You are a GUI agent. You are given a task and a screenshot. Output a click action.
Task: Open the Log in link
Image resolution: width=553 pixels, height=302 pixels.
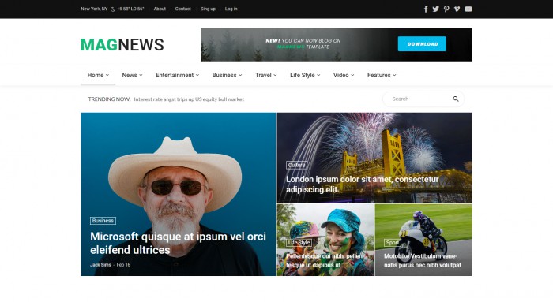(x=231, y=9)
